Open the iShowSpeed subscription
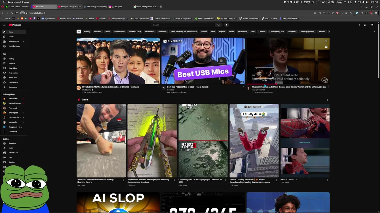The image size is (380, 213). [x=13, y=113]
